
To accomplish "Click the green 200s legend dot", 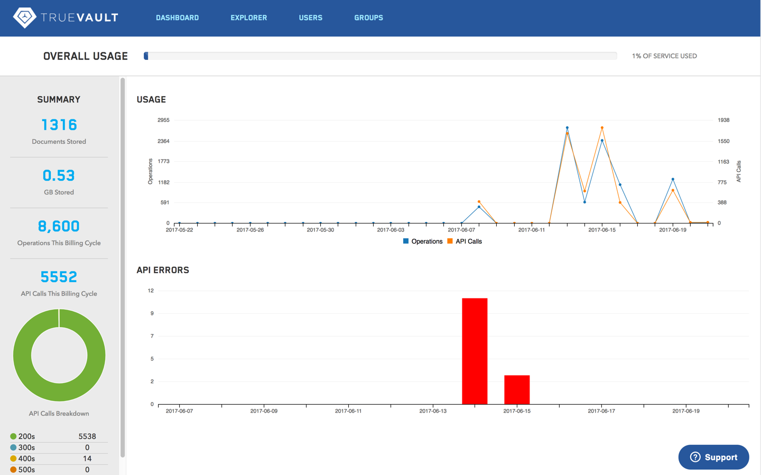I will pyautogui.click(x=13, y=436).
